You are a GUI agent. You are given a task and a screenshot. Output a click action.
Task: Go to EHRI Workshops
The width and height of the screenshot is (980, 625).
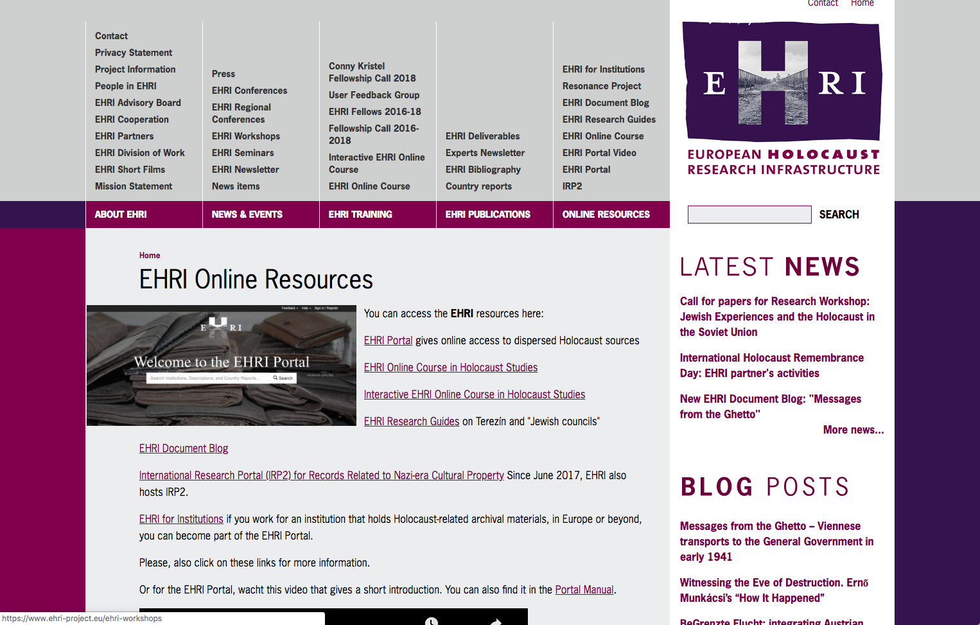[246, 136]
